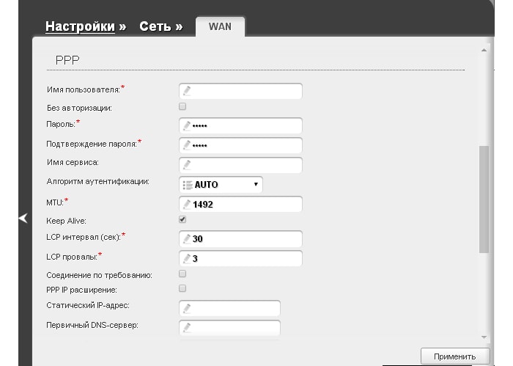
Task: Open the 'Настройки' breadcrumb link
Action: point(80,26)
